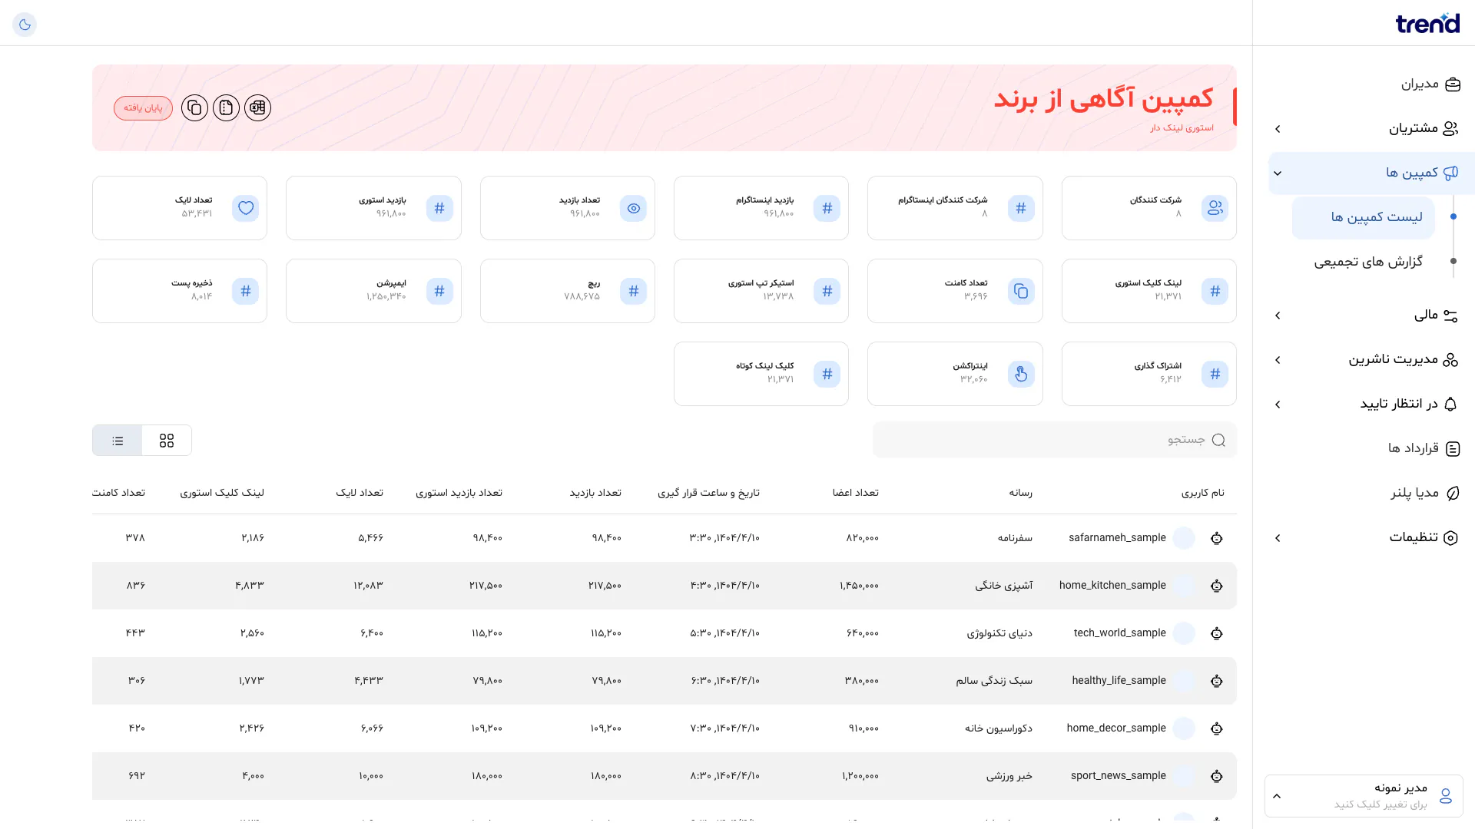Click the row icon for sport_news_sample

point(1216,776)
